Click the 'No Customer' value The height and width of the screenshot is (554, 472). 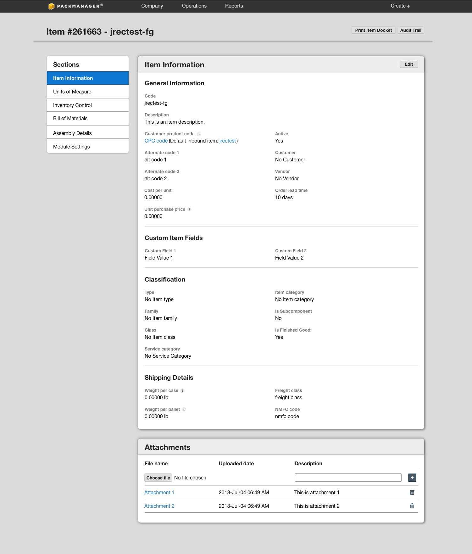click(290, 160)
